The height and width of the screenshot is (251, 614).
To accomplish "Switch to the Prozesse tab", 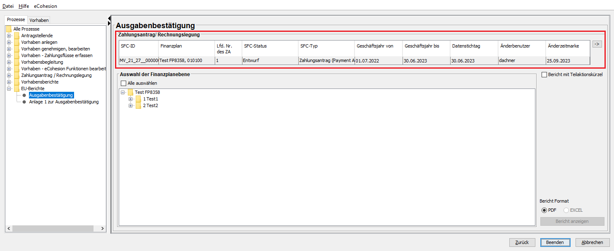I will pyautogui.click(x=16, y=19).
